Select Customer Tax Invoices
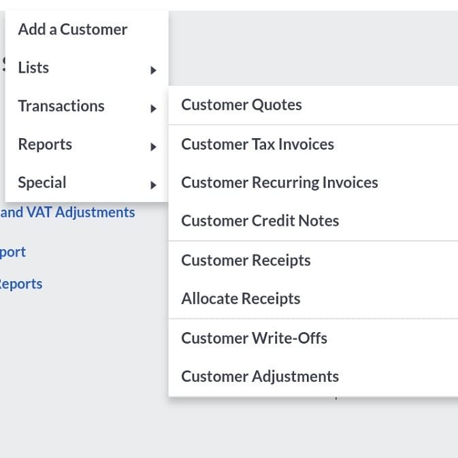Viewport: 458px width, 458px height. coord(313,144)
